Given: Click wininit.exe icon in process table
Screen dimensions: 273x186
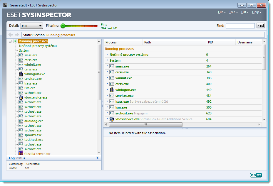Looking at the screenshot, I should (112, 78).
